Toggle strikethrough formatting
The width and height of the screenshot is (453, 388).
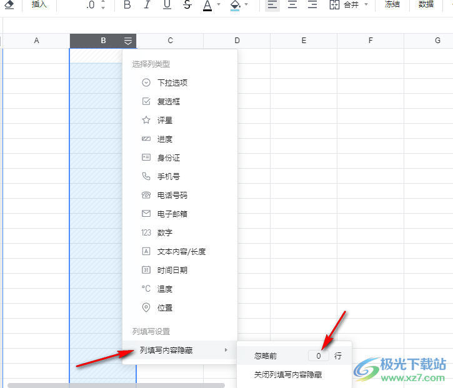187,4
